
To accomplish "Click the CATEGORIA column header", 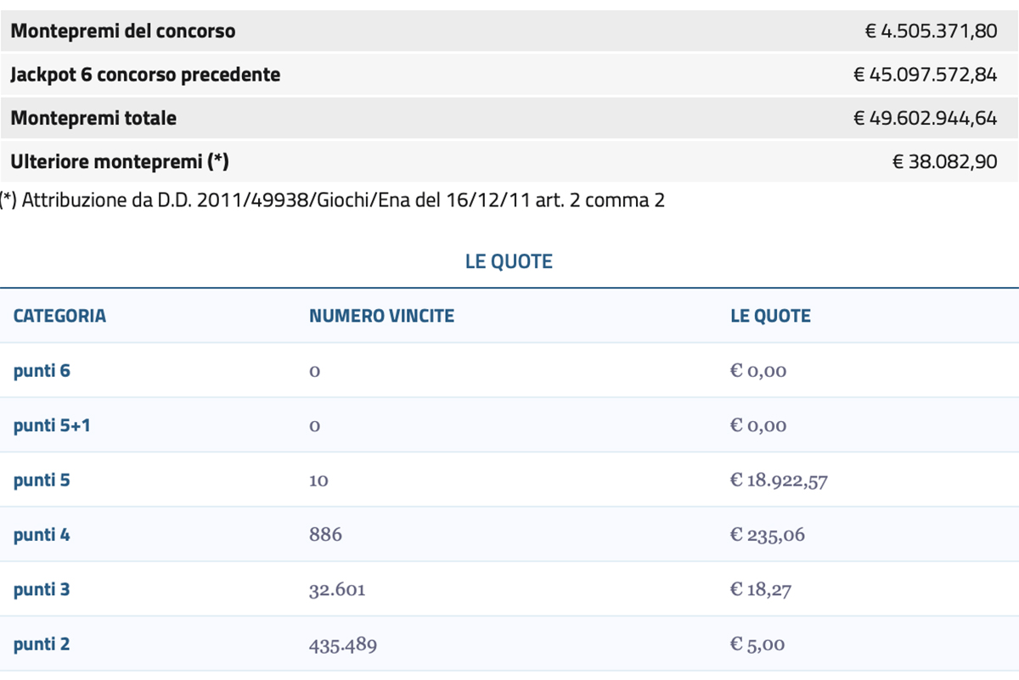I will (59, 316).
